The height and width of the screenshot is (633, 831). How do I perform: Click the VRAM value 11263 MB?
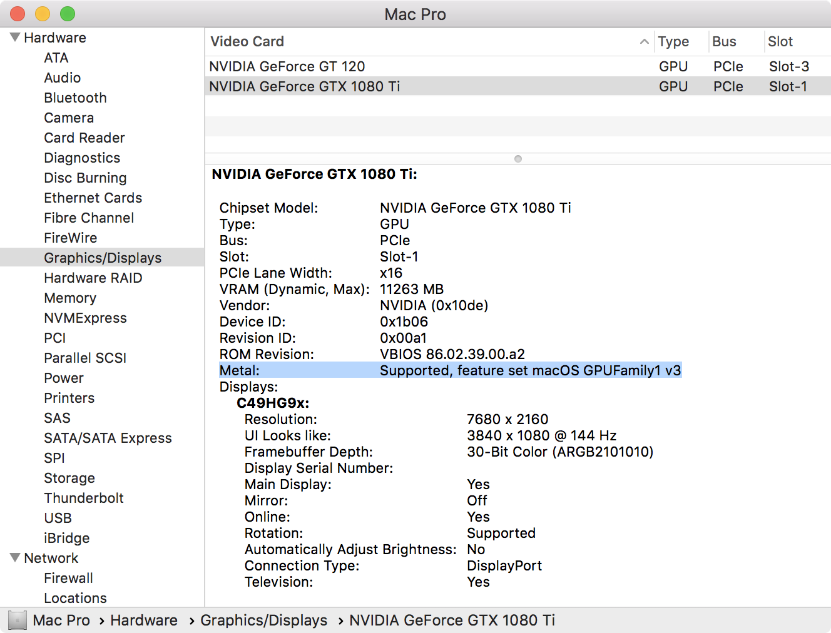click(x=412, y=289)
